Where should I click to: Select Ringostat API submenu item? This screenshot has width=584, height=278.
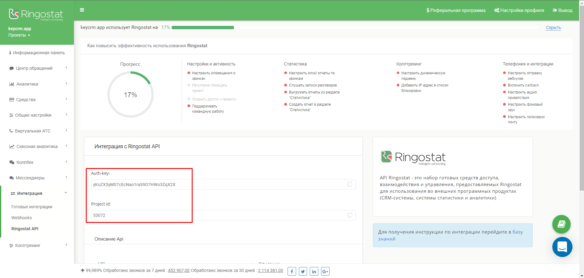point(25,229)
